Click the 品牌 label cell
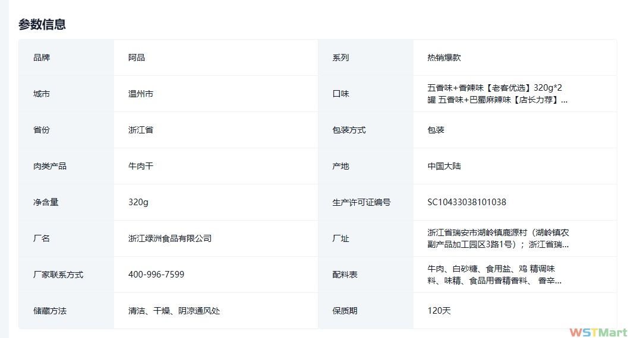This screenshot has width=628, height=338. click(42, 58)
